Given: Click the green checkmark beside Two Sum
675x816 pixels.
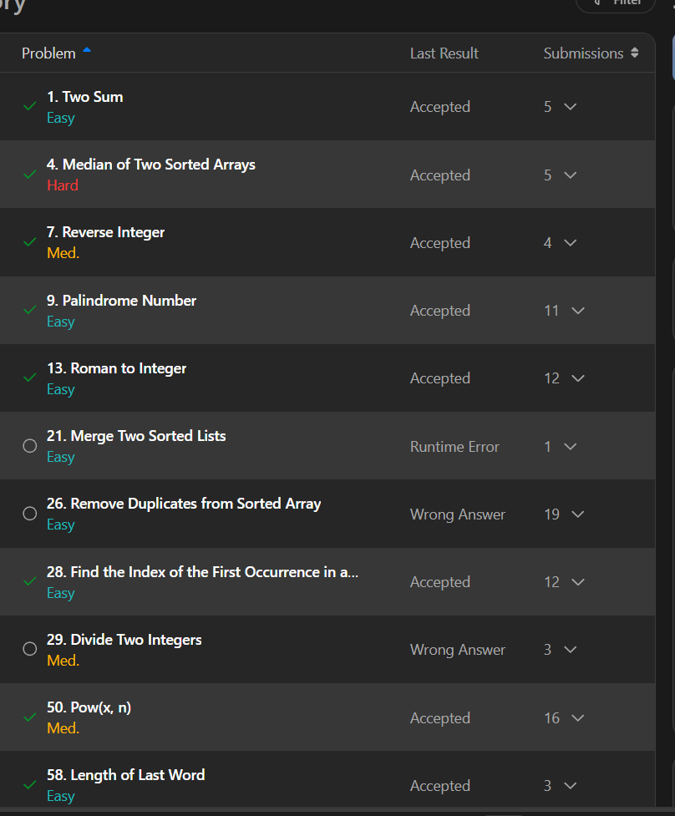Looking at the screenshot, I should (30, 106).
